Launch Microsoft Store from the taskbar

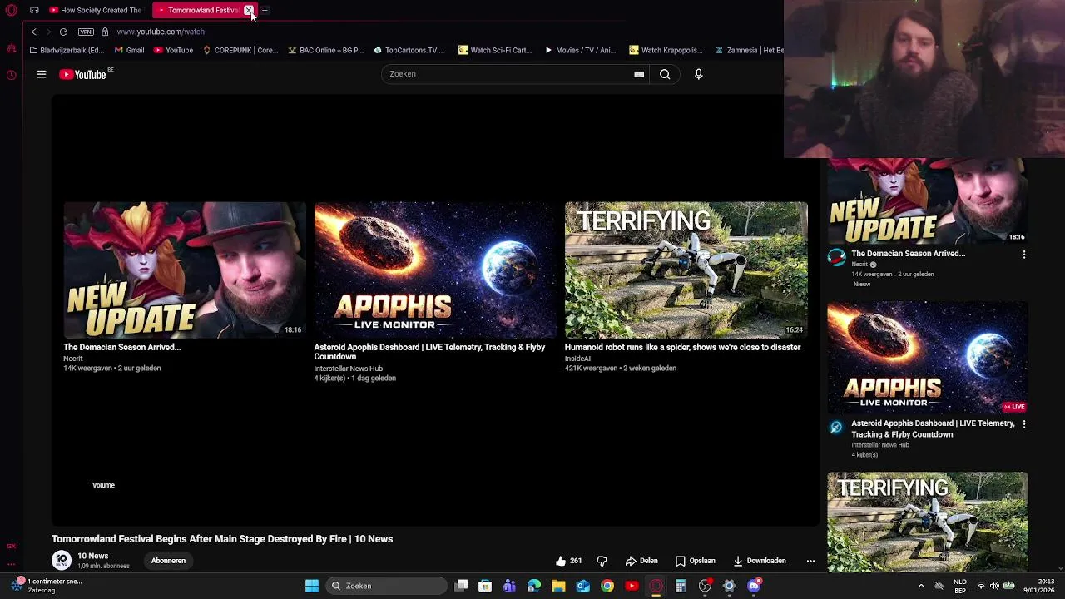coord(485,586)
